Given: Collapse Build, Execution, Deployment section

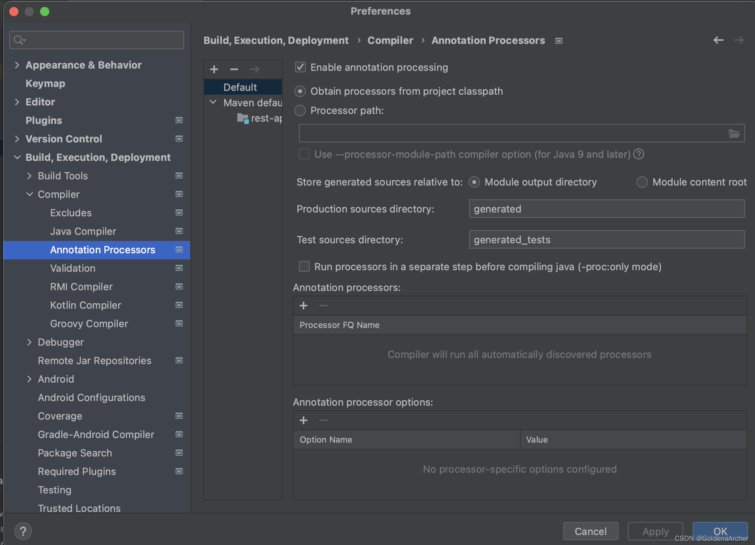Looking at the screenshot, I should pyautogui.click(x=17, y=157).
